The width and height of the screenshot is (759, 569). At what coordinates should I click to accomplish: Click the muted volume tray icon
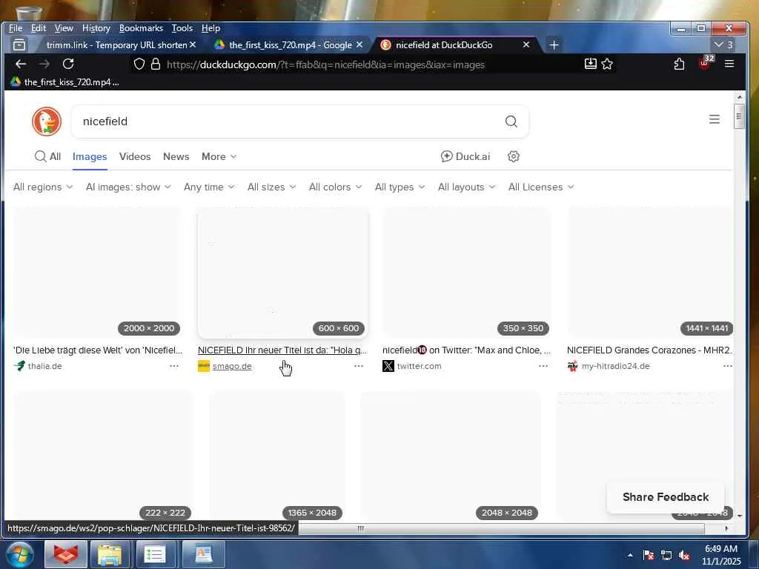pyautogui.click(x=684, y=556)
